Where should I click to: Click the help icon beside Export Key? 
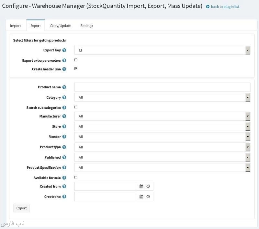coord(64,50)
